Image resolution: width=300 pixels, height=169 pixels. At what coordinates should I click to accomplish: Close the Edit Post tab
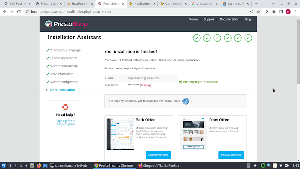(x=30, y=4)
